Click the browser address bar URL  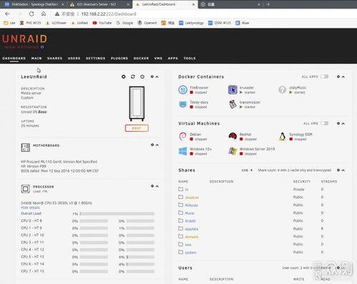pos(109,14)
